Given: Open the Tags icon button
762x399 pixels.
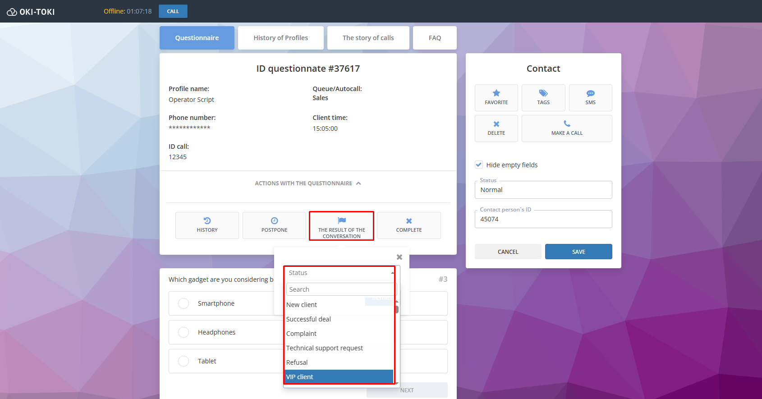Looking at the screenshot, I should (543, 93).
